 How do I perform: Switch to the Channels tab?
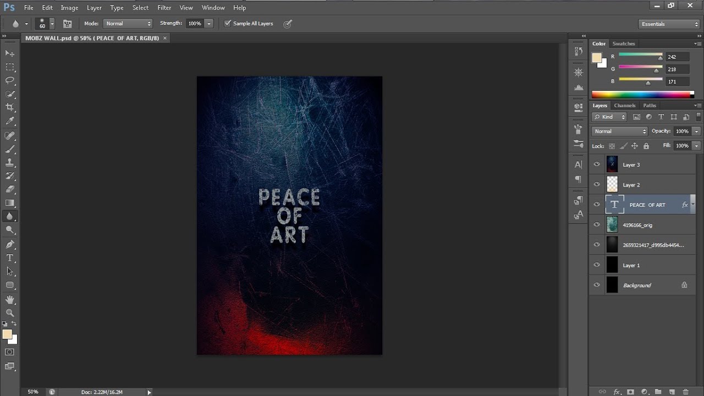pyautogui.click(x=625, y=106)
